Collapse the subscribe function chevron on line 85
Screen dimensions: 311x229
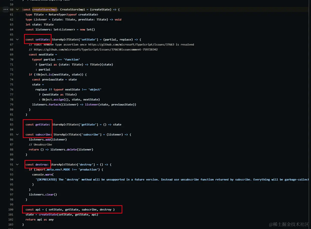click(x=17, y=134)
